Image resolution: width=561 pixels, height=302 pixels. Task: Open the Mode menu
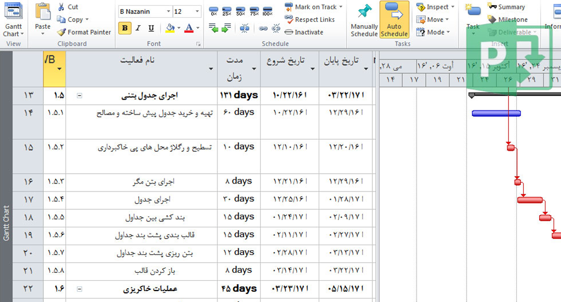(433, 32)
